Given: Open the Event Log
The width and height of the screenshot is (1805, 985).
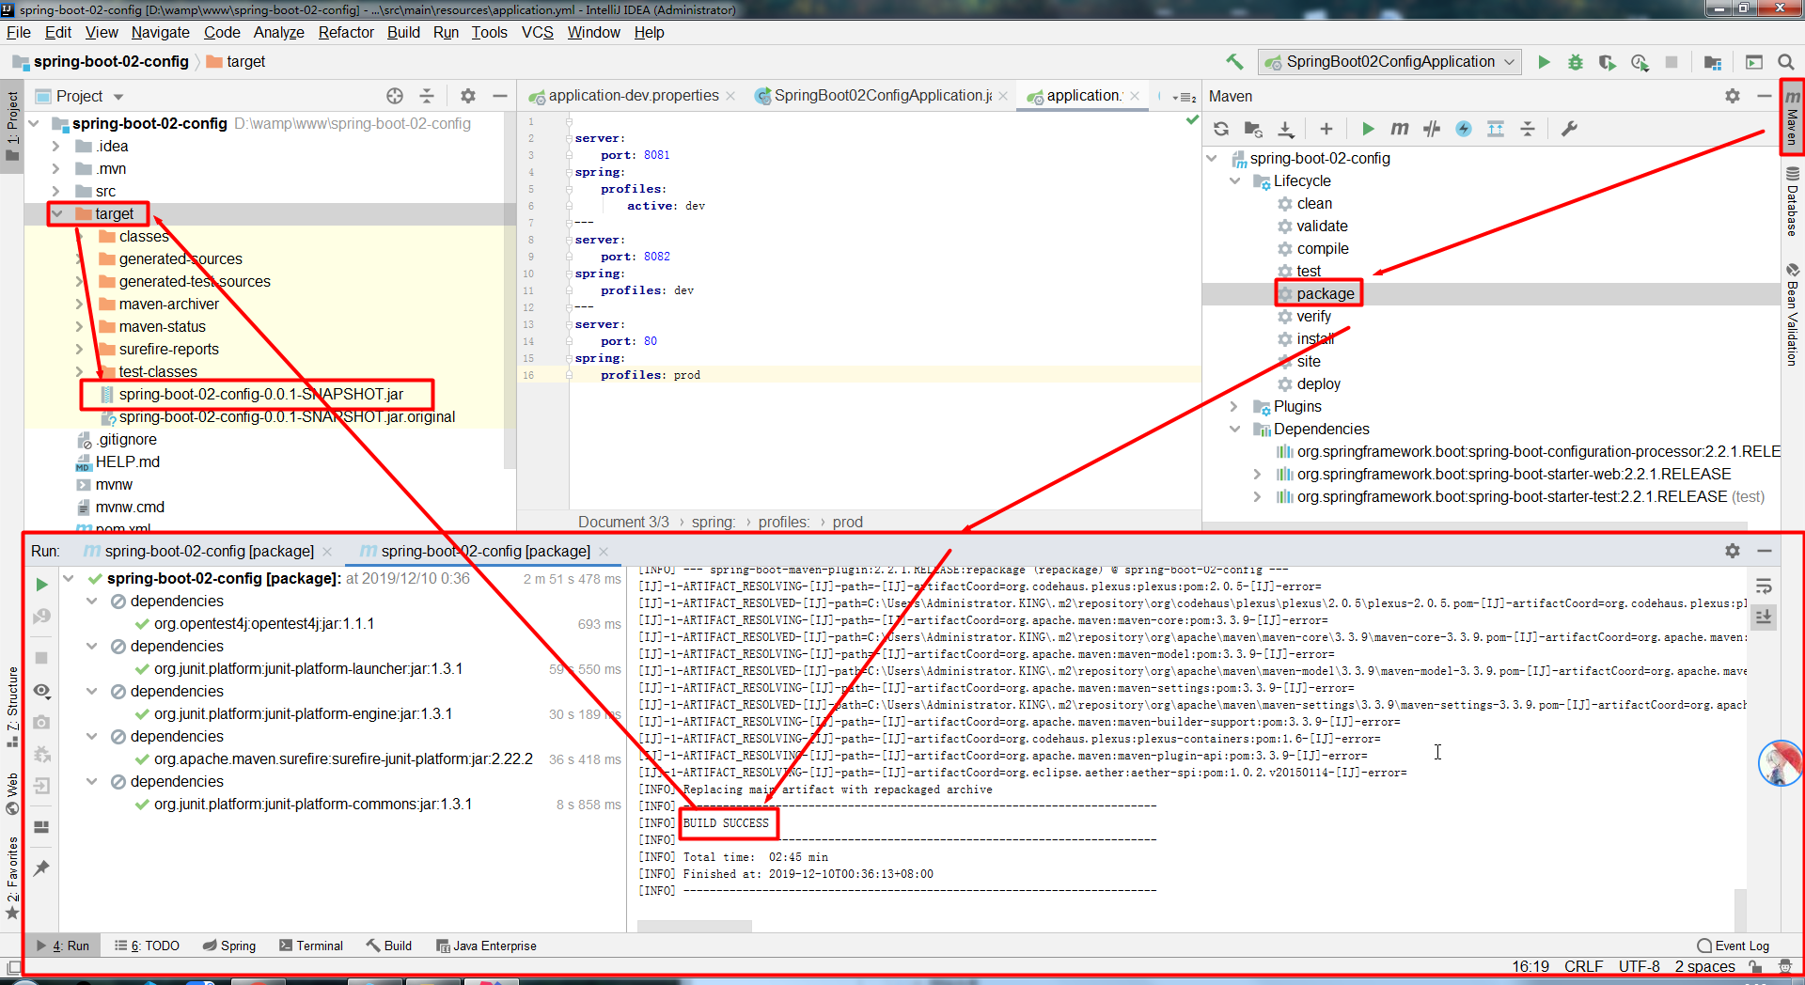Looking at the screenshot, I should pyautogui.click(x=1734, y=946).
